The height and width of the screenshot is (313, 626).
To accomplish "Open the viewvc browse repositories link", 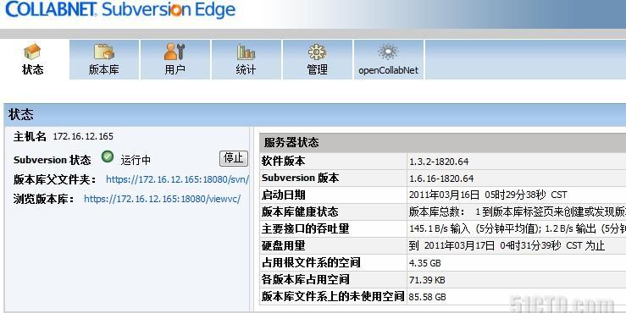I will (162, 199).
